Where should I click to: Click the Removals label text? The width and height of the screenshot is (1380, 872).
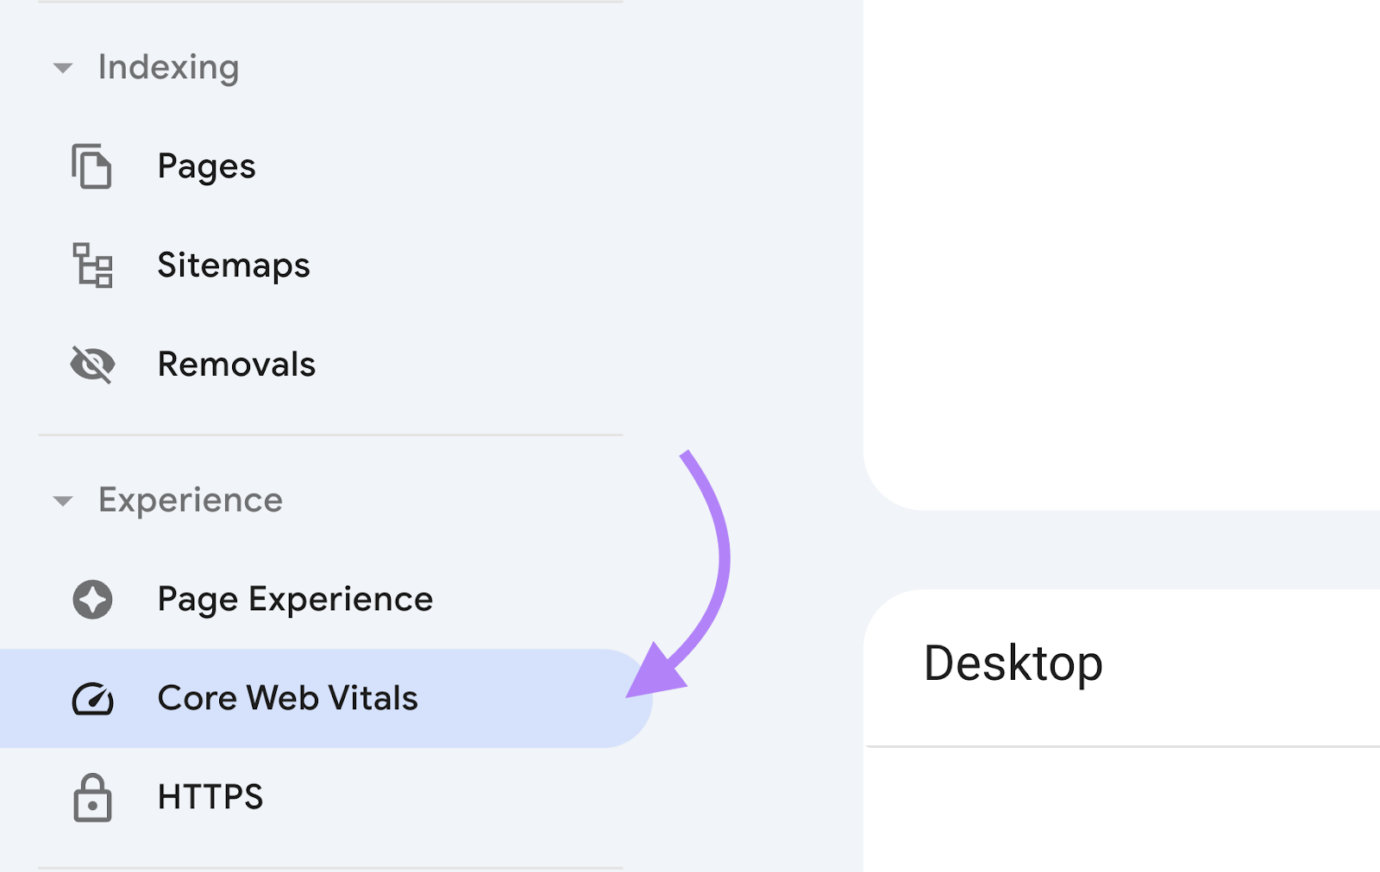(237, 364)
